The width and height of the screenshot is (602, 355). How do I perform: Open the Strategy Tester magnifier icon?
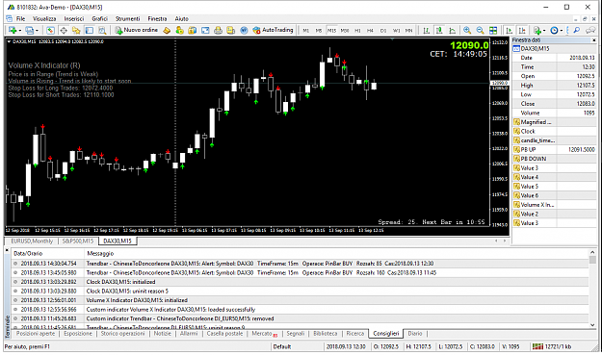[102, 30]
